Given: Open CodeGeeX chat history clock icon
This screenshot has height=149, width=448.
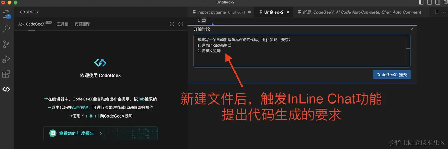Looking at the screenshot, I should pyautogui.click(x=172, y=24).
